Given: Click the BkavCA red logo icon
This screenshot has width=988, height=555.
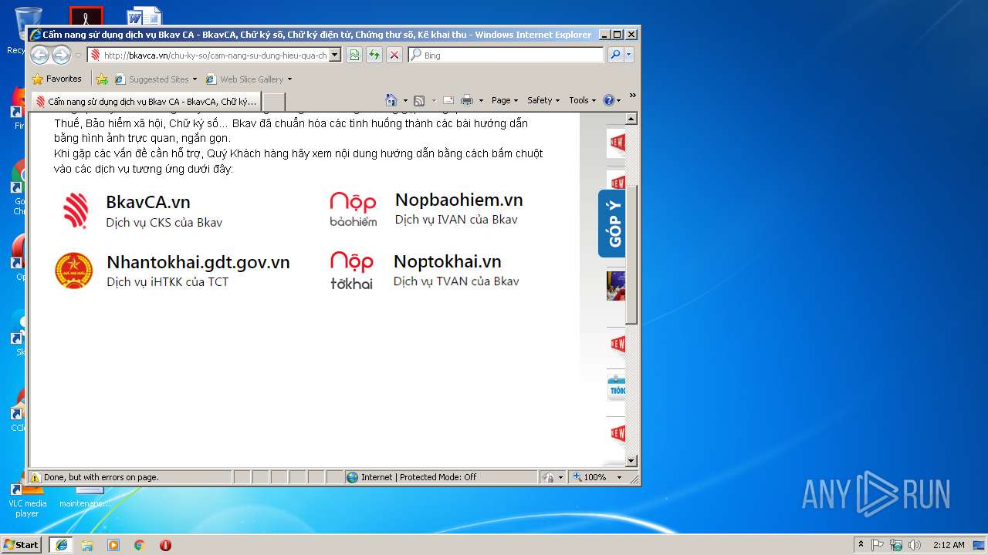Looking at the screenshot, I should (x=76, y=210).
